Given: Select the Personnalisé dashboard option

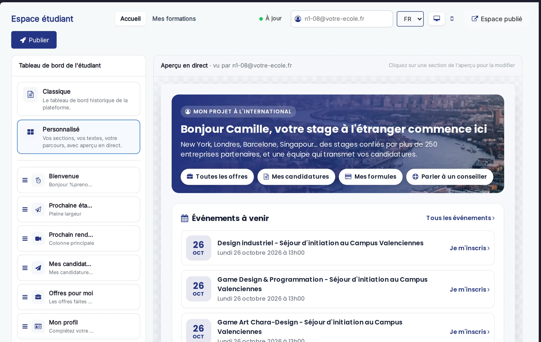Looking at the screenshot, I should pos(78,137).
